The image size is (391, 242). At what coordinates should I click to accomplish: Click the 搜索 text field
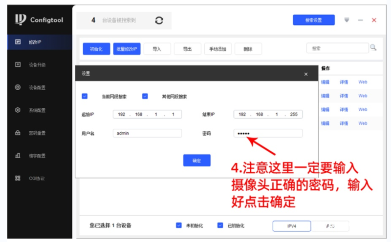pyautogui.click(x=338, y=48)
